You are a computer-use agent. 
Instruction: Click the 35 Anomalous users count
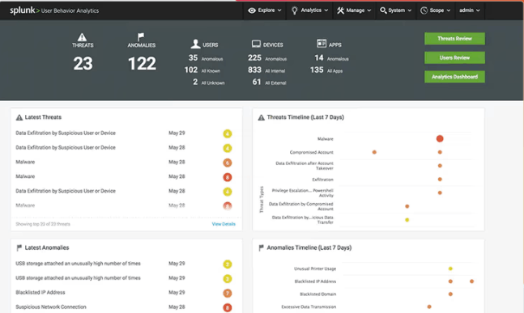(x=193, y=57)
